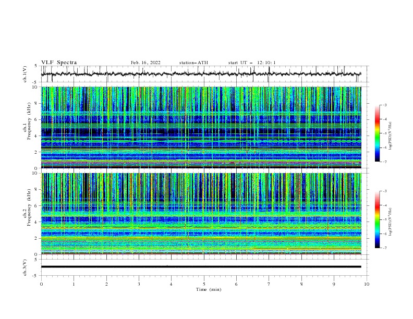Click the upper color scale bar for ch.1
The image size is (413, 319).
pos(378,133)
